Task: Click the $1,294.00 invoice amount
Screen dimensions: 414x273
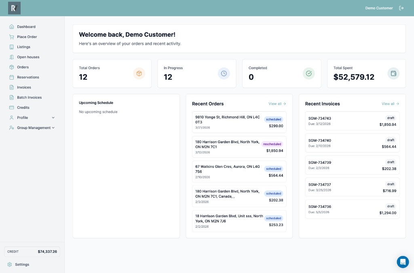Action: pyautogui.click(x=388, y=213)
